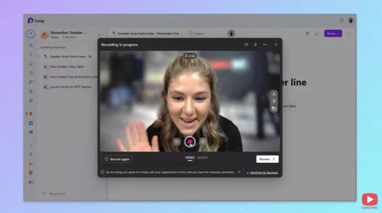This screenshot has width=382, height=213.
Task: Mute microphone in recording dialog header
Action: pos(255,44)
